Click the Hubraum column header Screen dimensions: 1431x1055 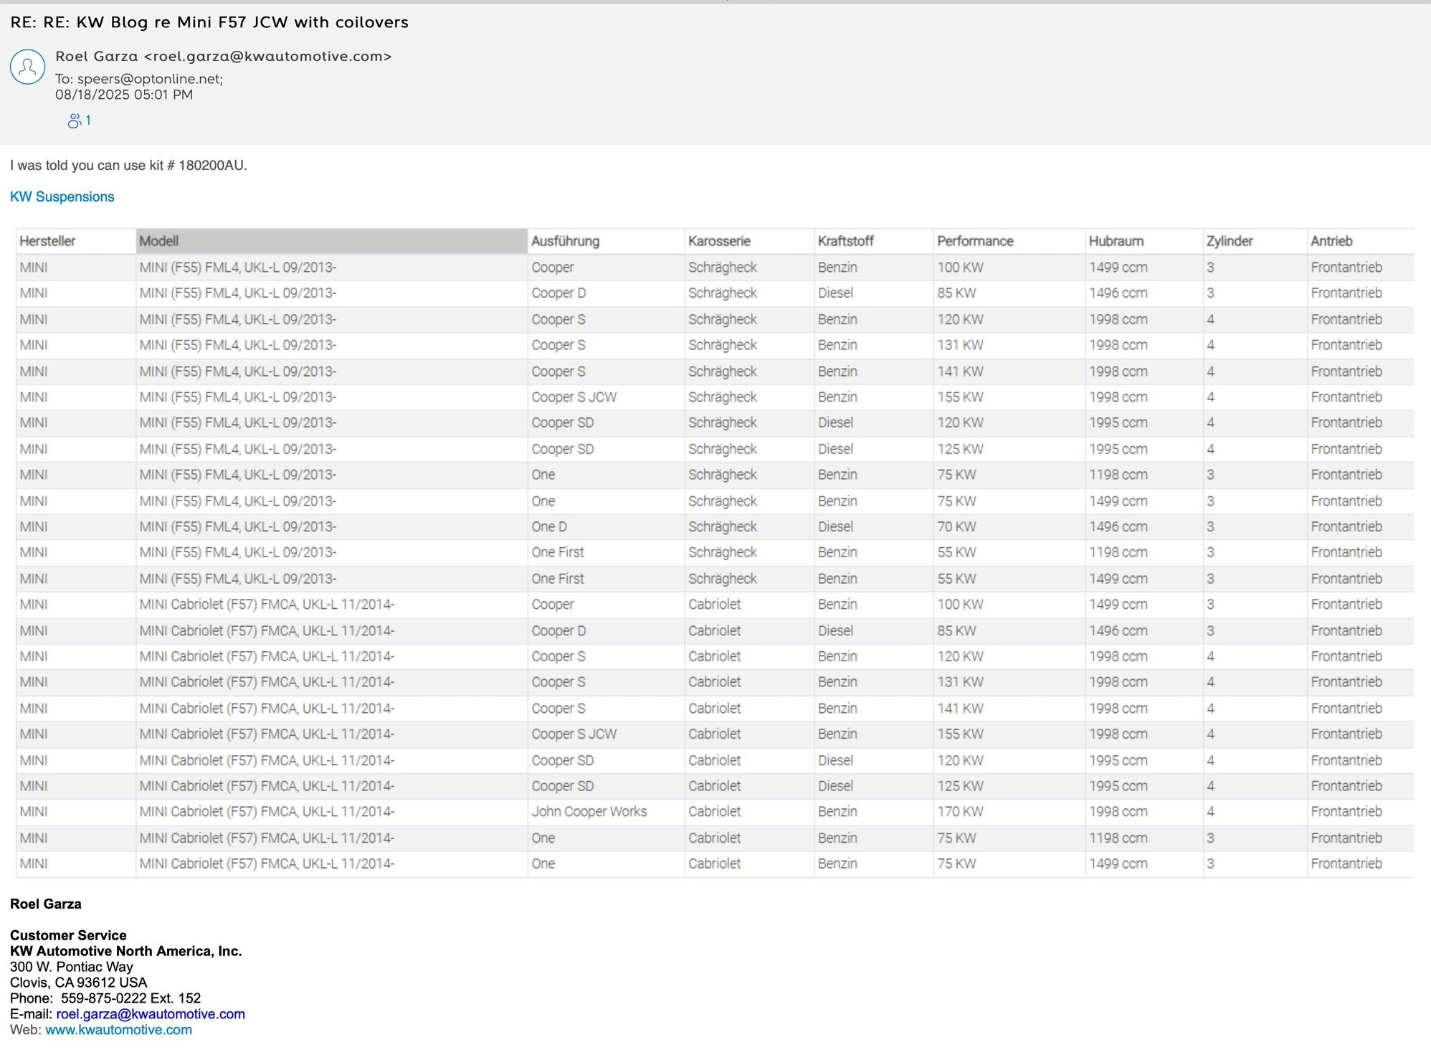[x=1116, y=241]
